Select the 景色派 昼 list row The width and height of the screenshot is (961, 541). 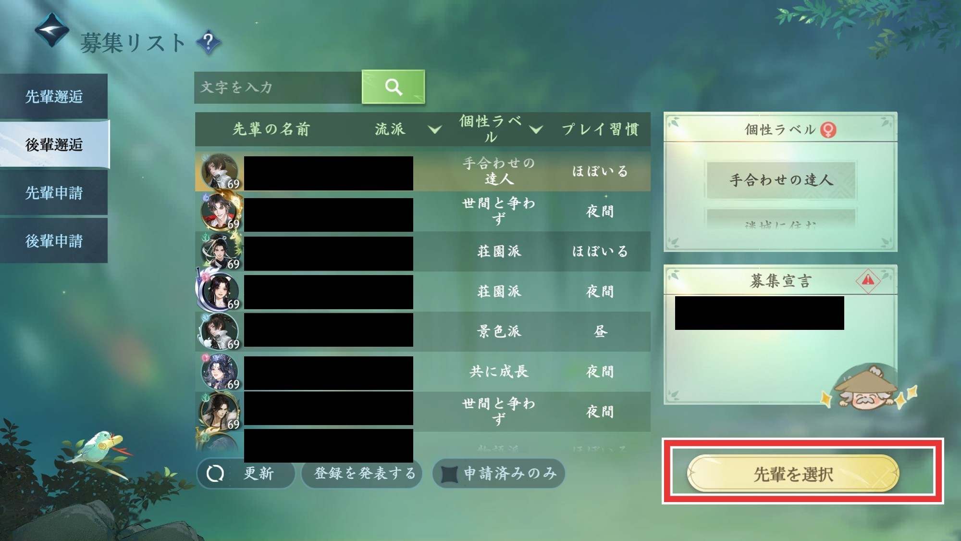423,331
